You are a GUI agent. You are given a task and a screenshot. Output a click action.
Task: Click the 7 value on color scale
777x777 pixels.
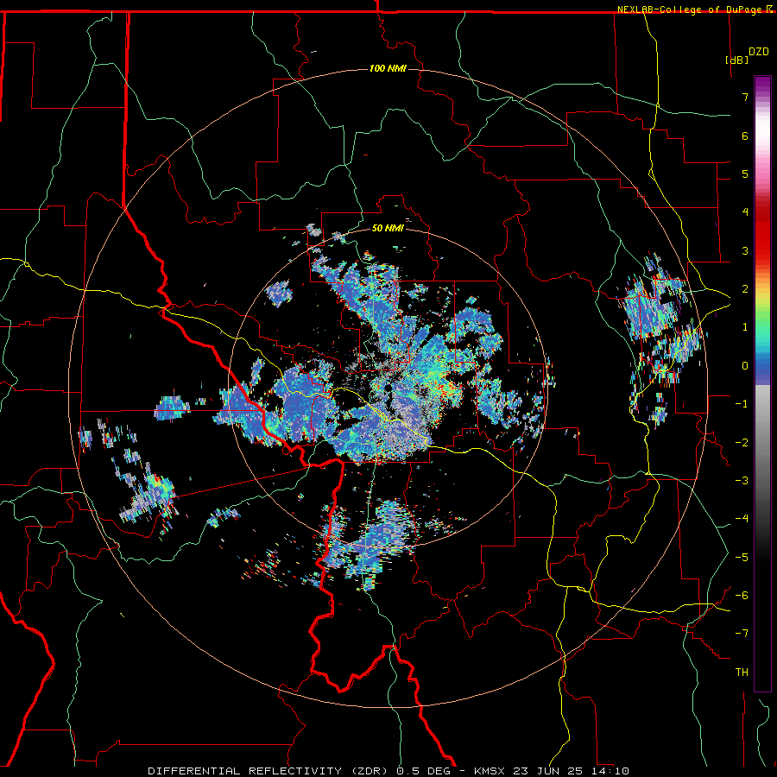[745, 97]
